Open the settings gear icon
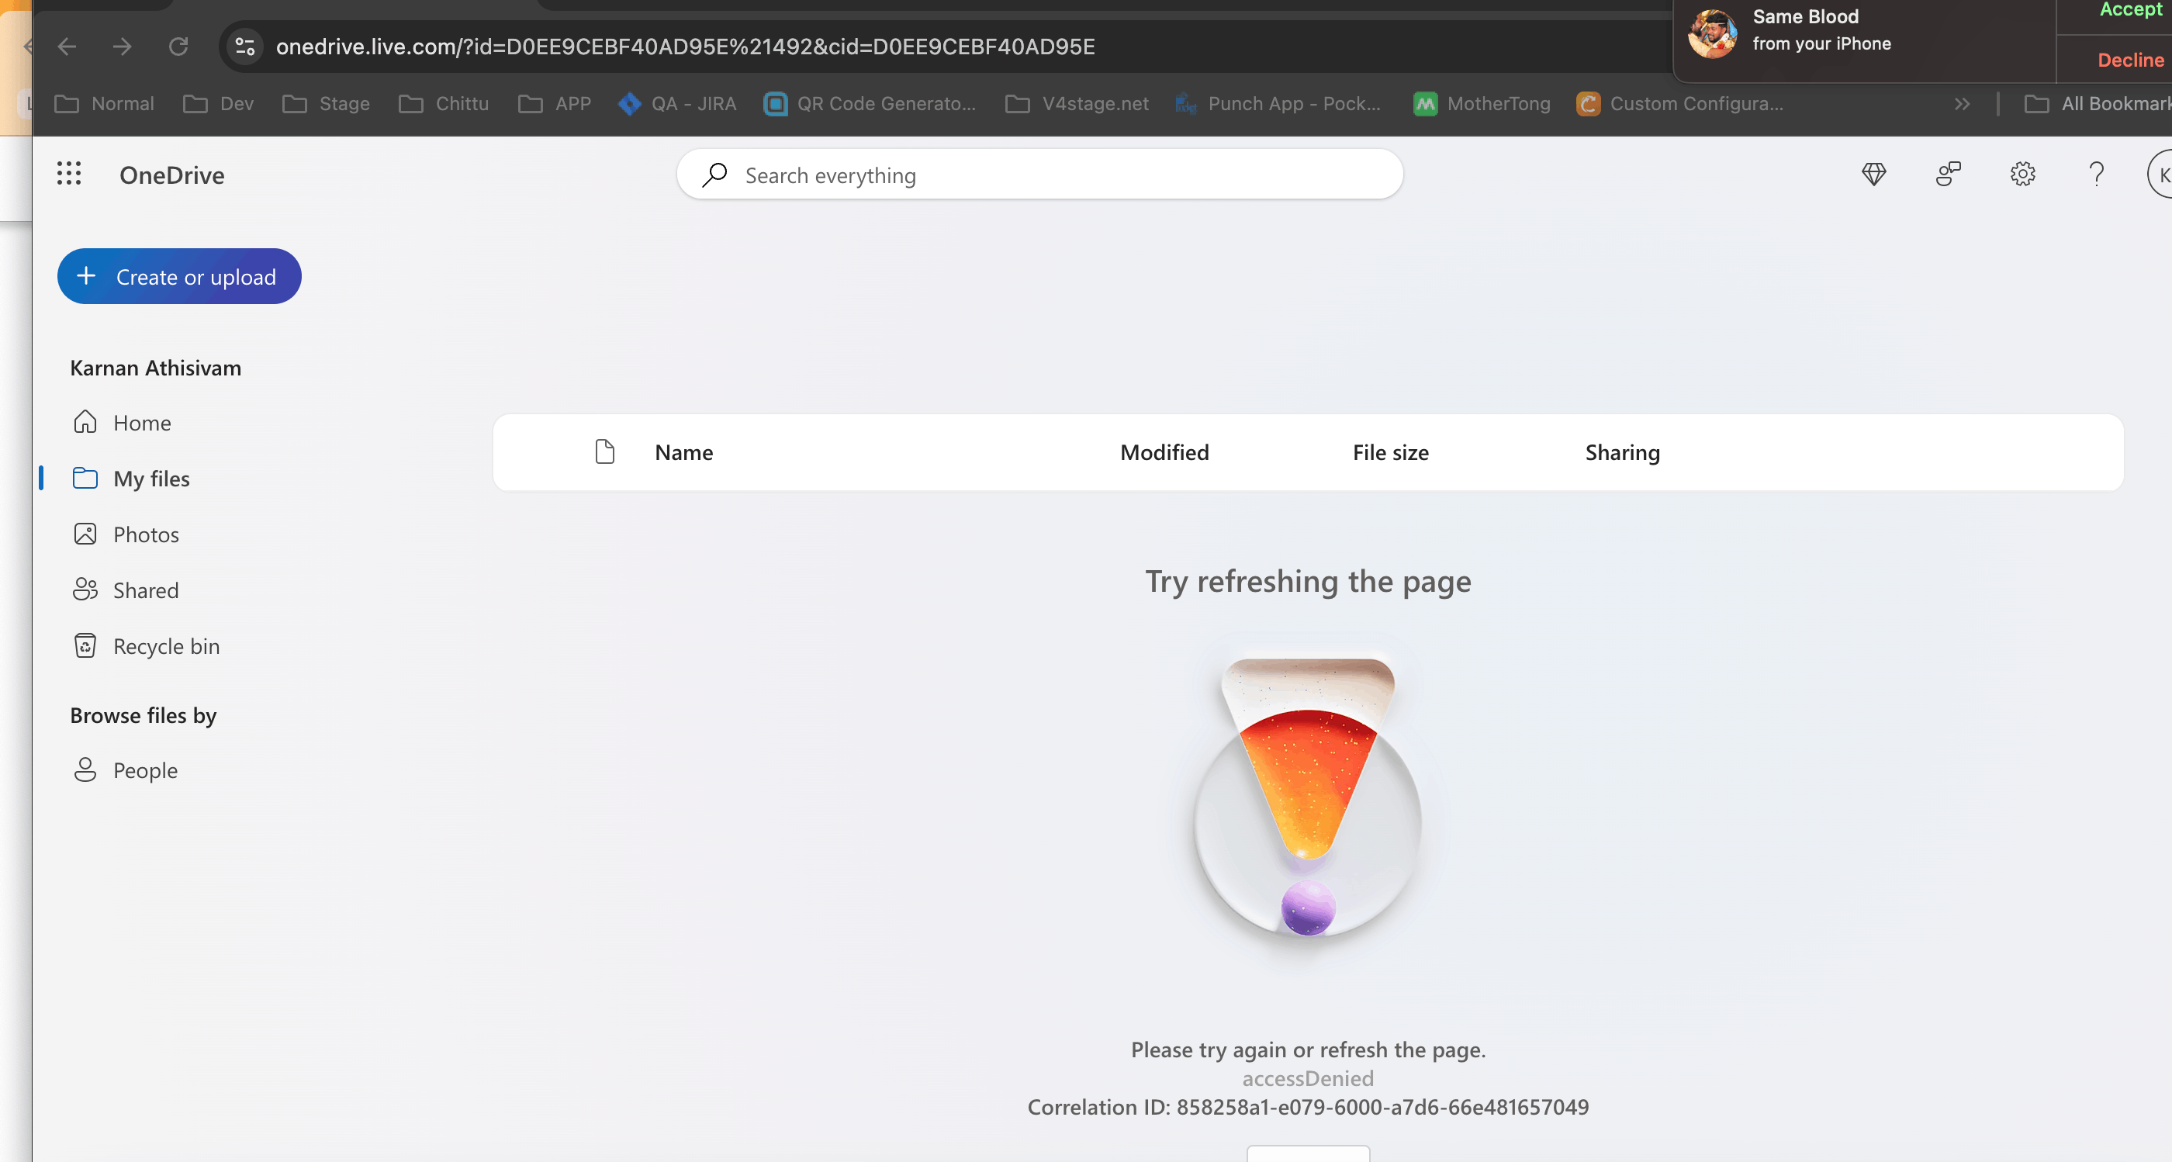This screenshot has width=2172, height=1162. [2022, 175]
